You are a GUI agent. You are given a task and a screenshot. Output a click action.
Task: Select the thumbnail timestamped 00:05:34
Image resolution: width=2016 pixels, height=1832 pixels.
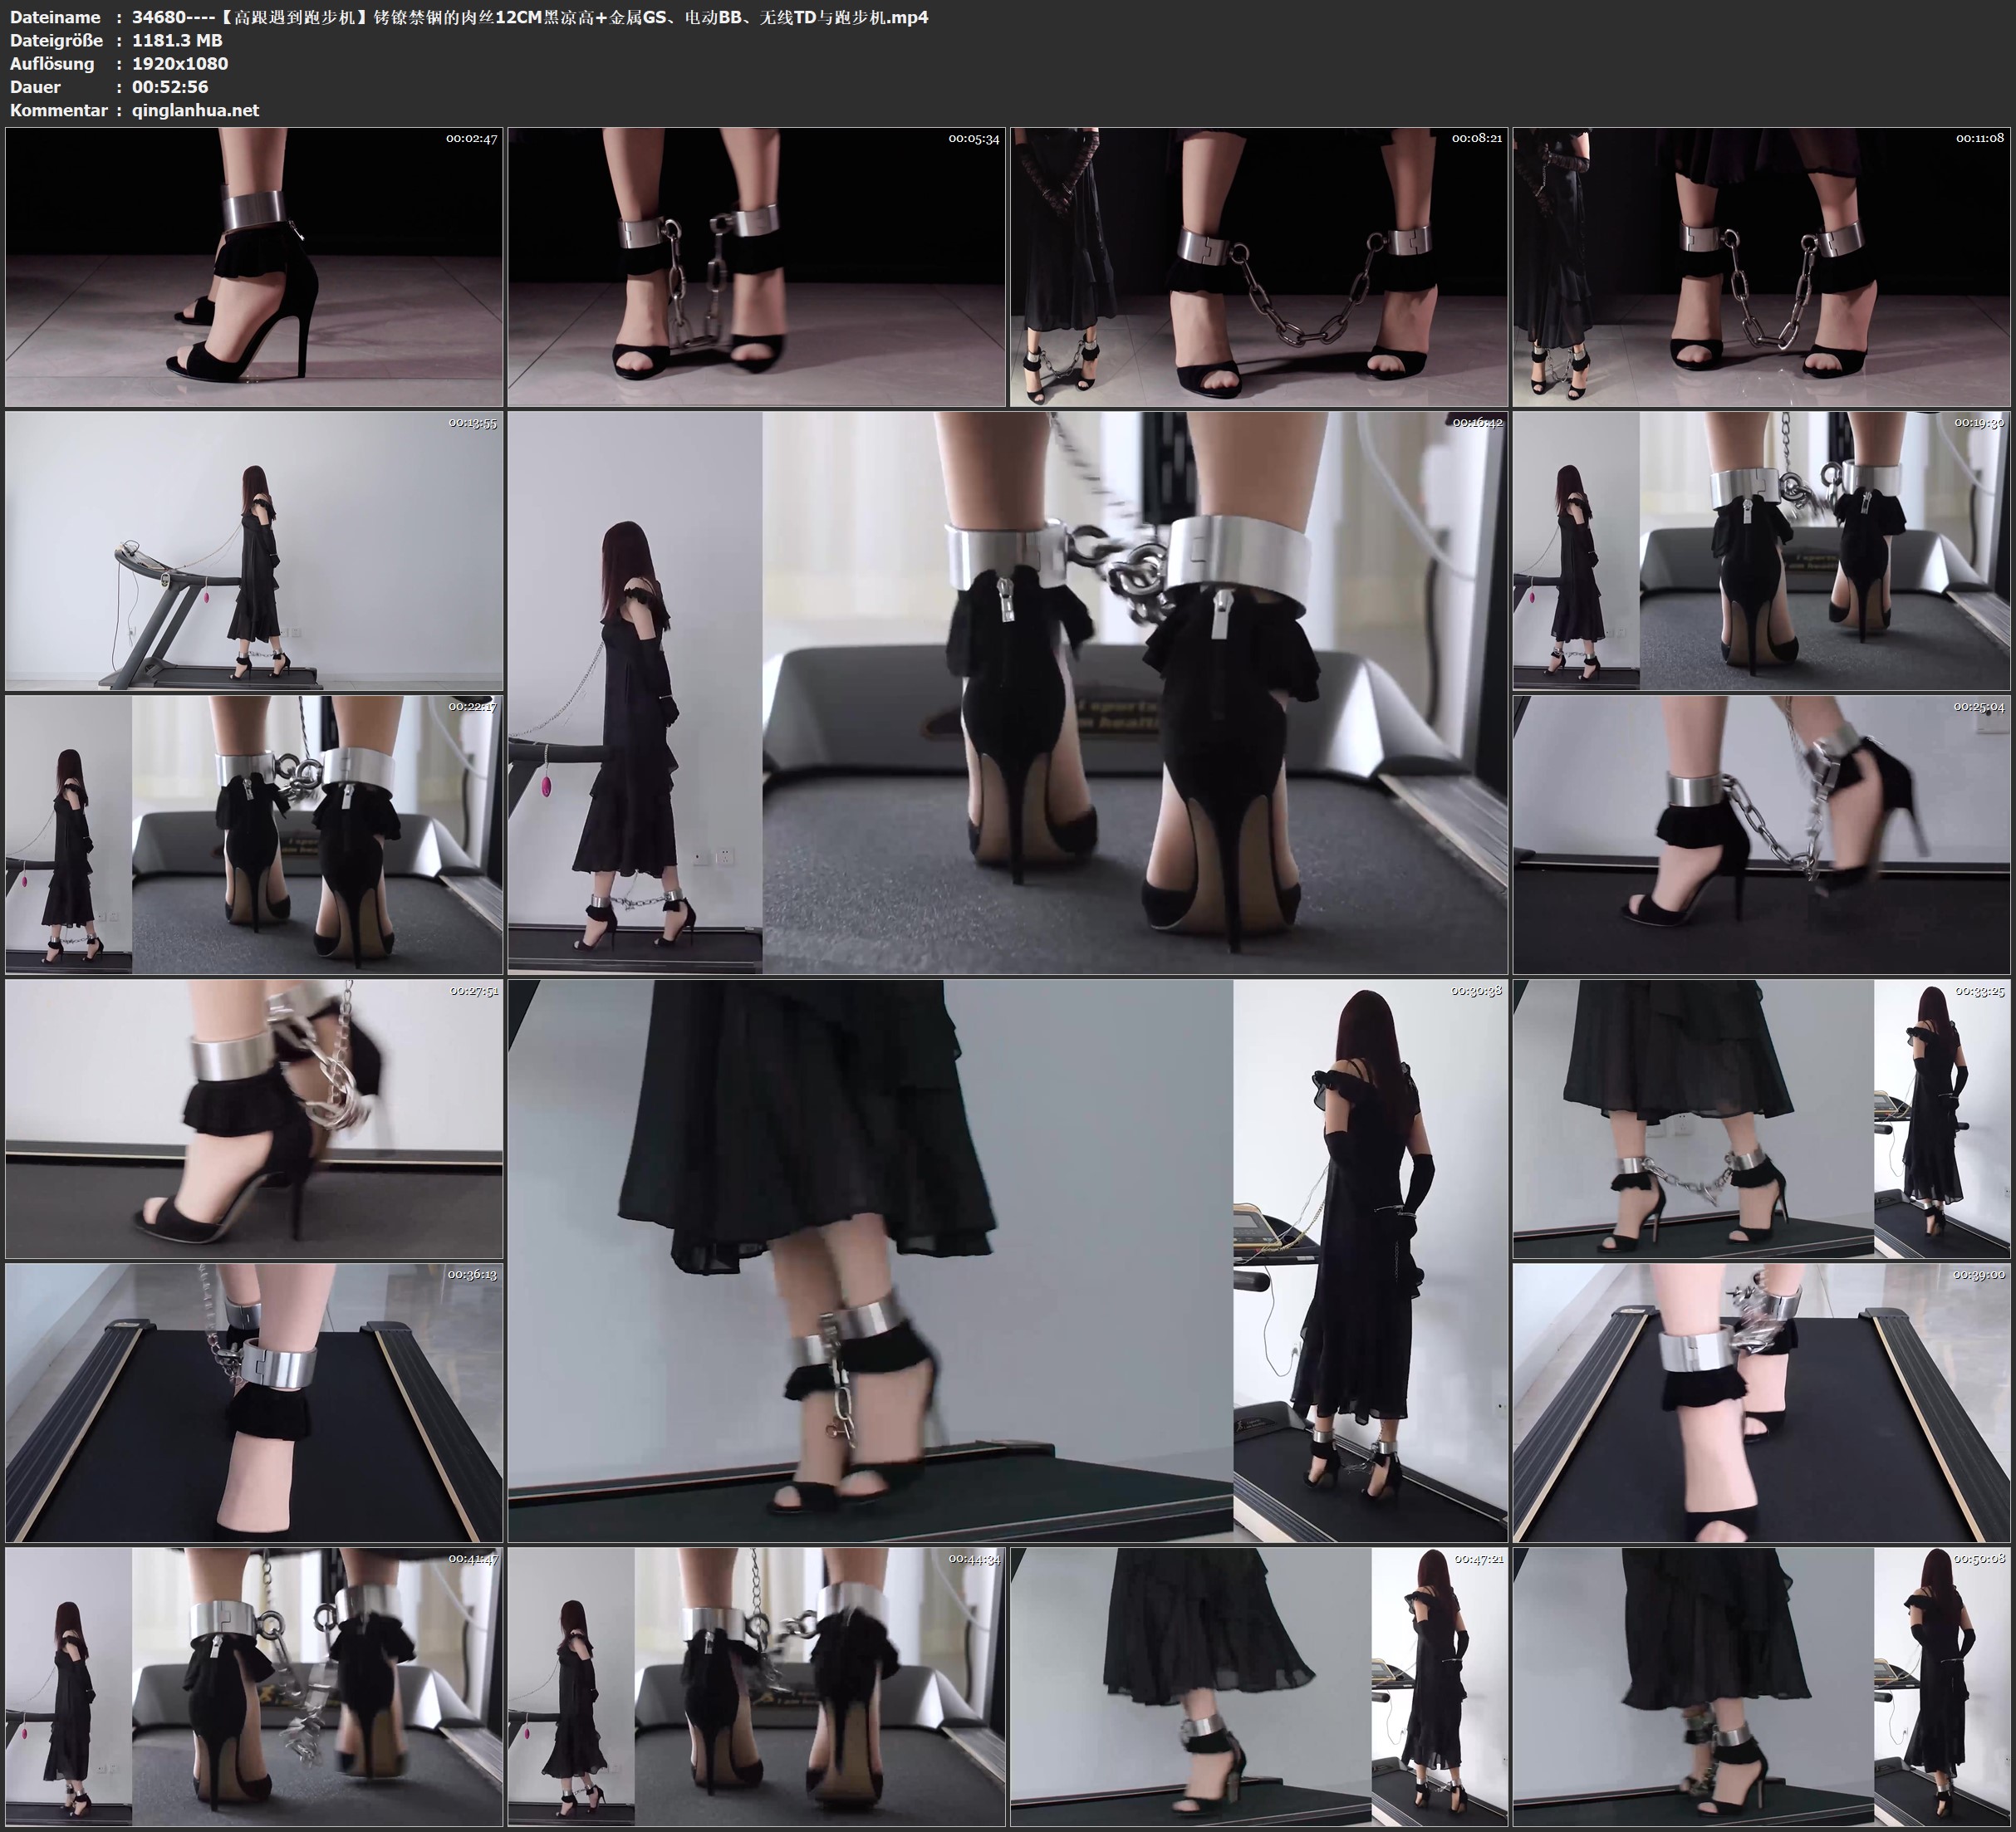tap(757, 267)
